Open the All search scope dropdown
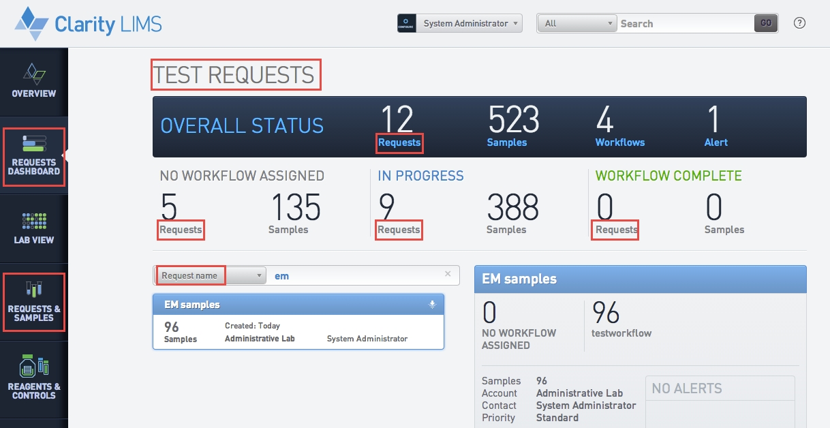 577,23
